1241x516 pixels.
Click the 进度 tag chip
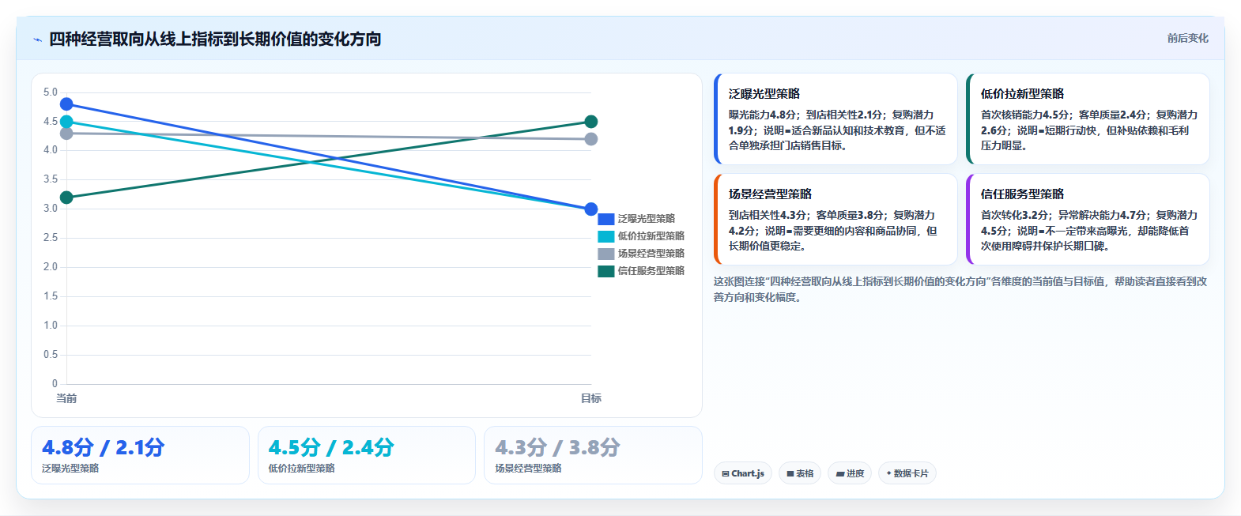pyautogui.click(x=850, y=473)
